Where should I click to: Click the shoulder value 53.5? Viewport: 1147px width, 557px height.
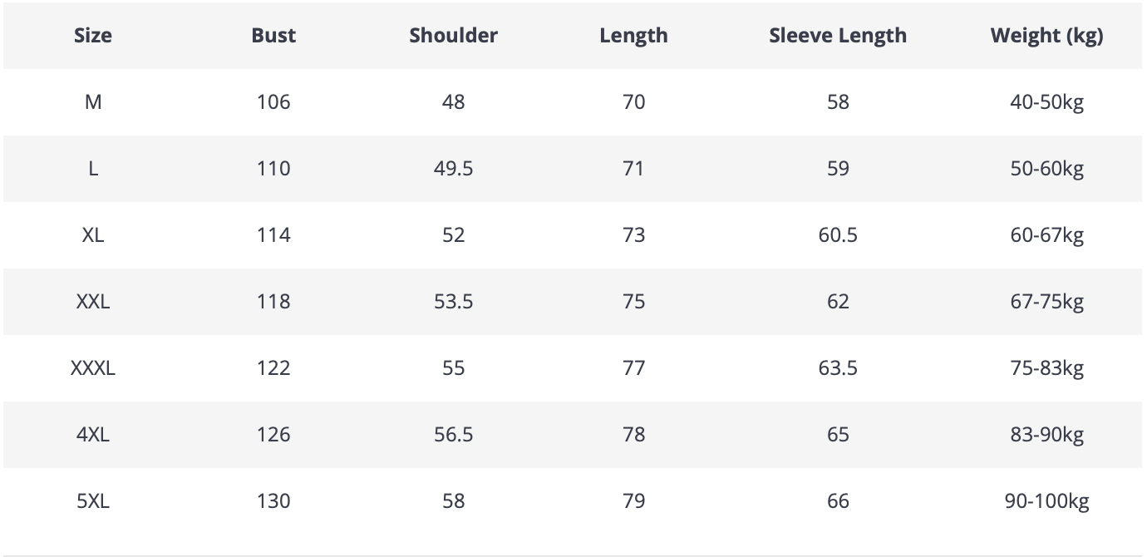click(453, 302)
